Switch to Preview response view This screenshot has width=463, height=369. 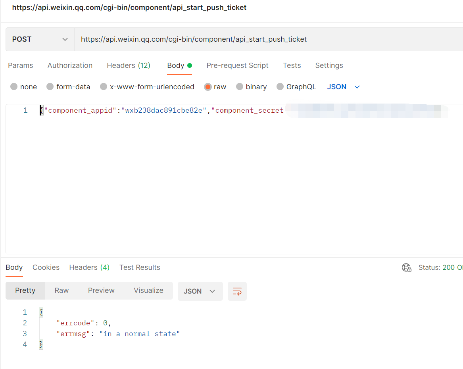[101, 290]
